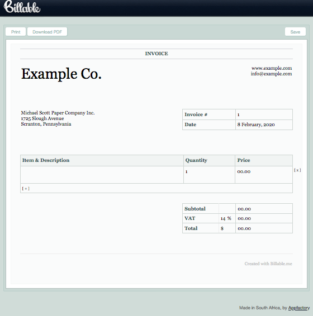Image resolution: width=313 pixels, height=316 pixels.
Task: Edit the $ currency symbol
Action: tap(222, 228)
